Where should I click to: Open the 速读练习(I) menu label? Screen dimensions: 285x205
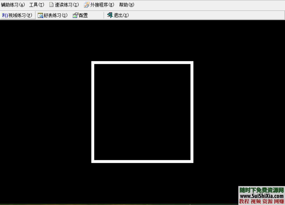tap(67, 5)
